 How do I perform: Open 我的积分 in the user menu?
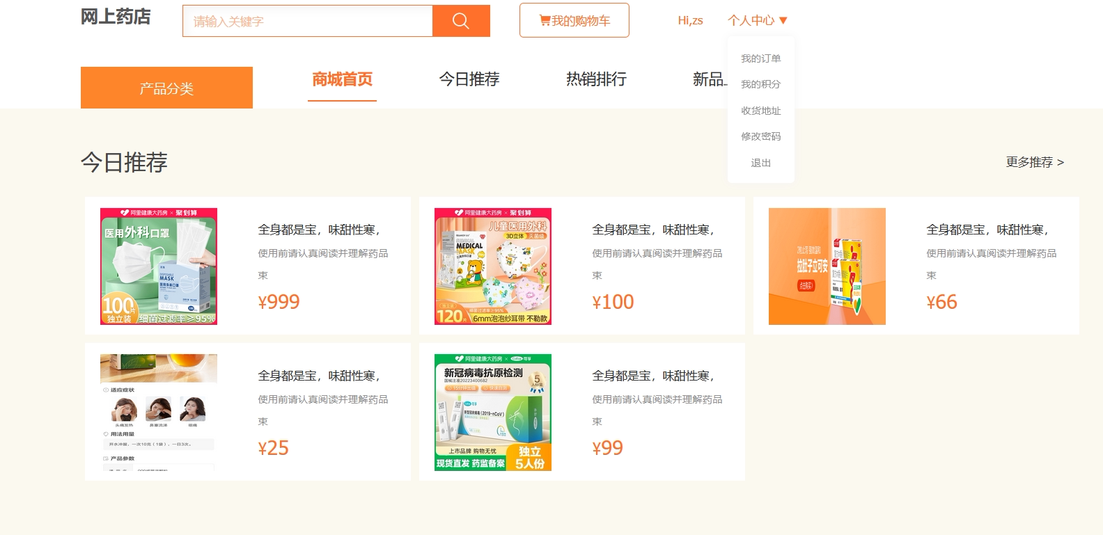tap(760, 84)
